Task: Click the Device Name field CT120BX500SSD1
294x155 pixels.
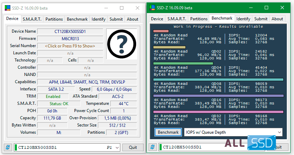Action: coord(70,31)
